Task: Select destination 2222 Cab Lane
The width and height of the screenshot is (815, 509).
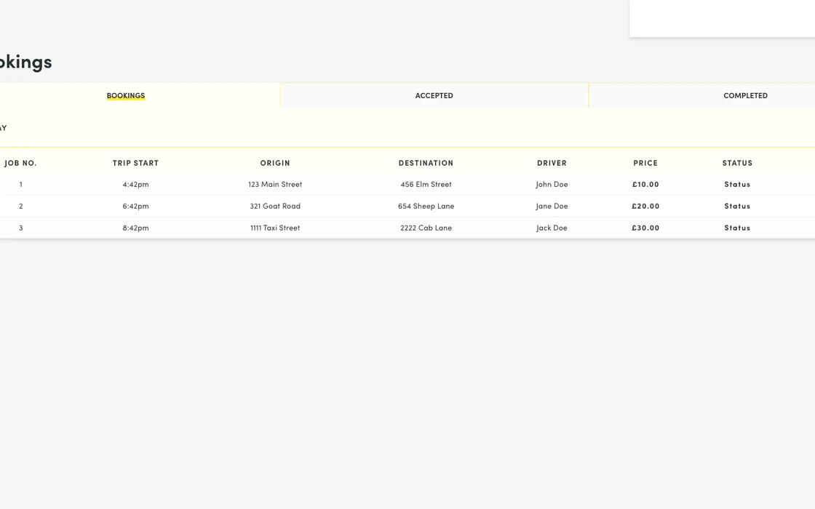Action: coord(426,228)
